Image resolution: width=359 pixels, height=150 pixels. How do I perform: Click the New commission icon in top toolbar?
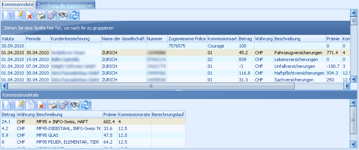[7, 15]
